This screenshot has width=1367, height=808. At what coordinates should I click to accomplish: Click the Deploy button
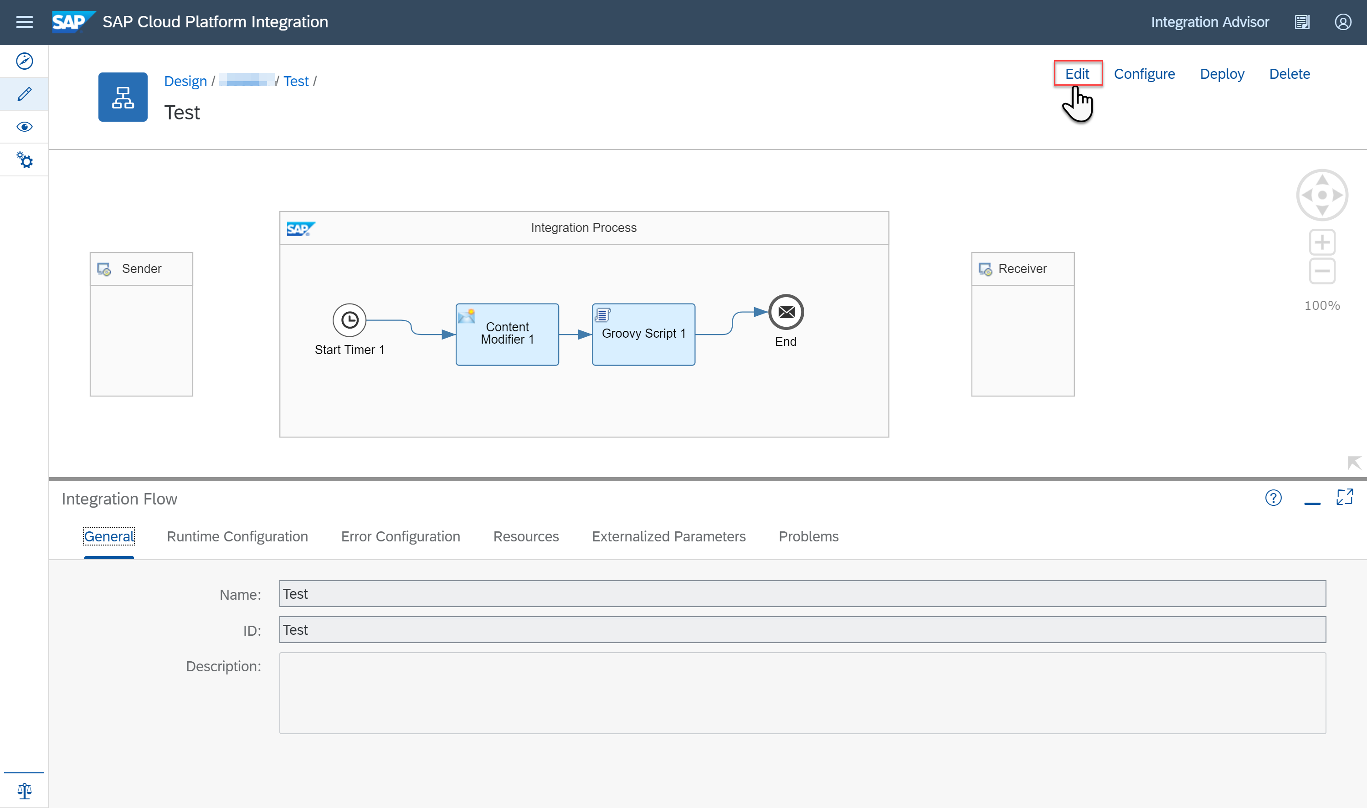1222,73
